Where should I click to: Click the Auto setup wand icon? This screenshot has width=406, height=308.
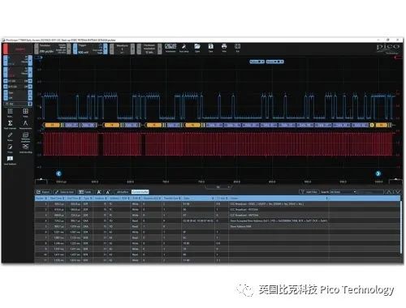point(184,48)
